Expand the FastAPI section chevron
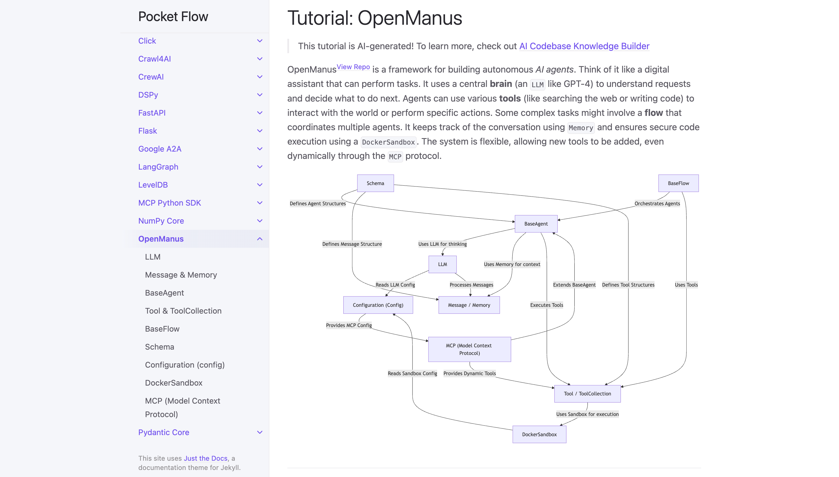 click(x=260, y=113)
